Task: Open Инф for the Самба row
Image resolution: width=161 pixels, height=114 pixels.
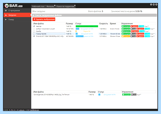Action: [x=142, y=31]
